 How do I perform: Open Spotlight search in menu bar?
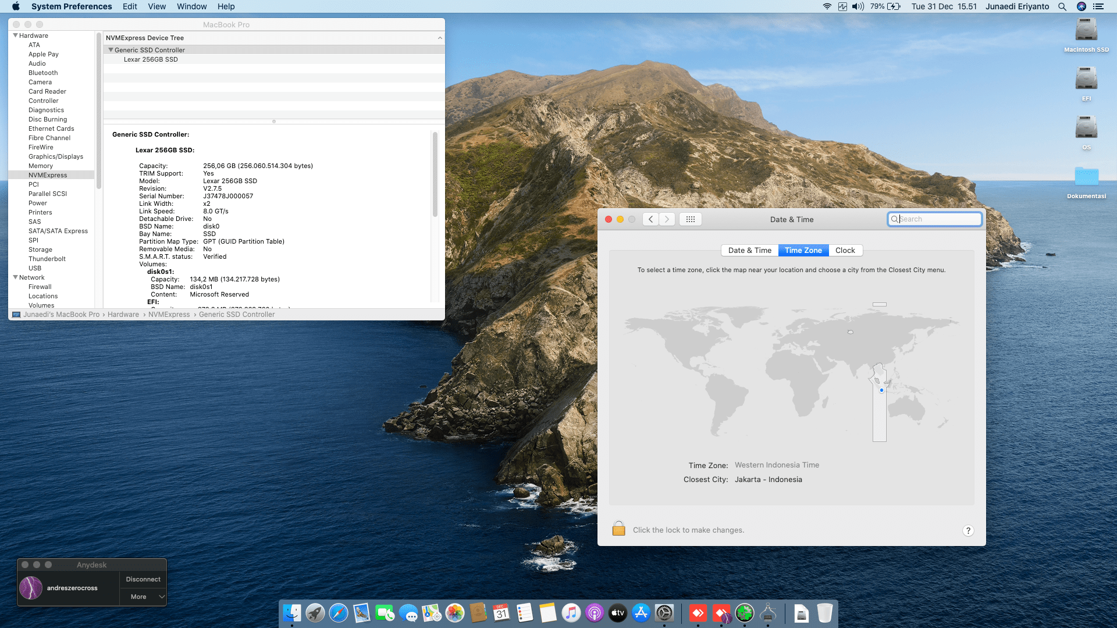(1062, 6)
